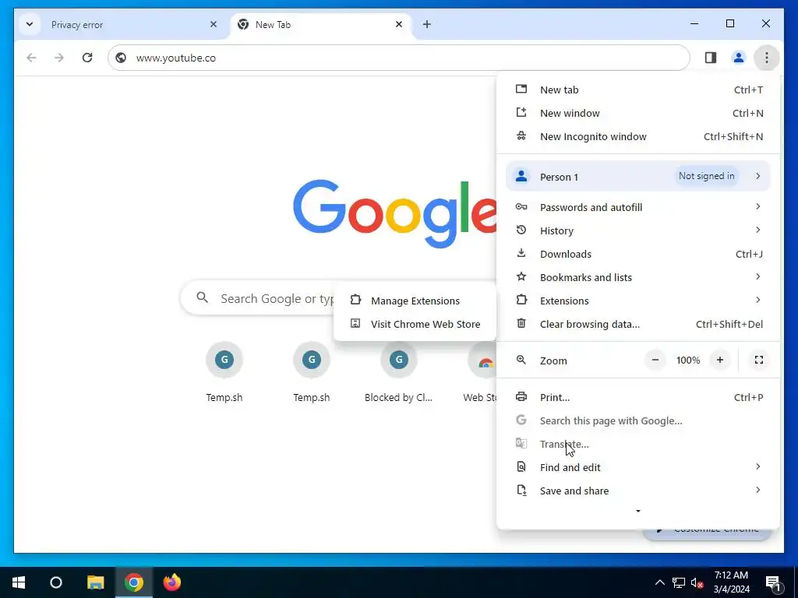Expand Find and edit submenu

[638, 467]
